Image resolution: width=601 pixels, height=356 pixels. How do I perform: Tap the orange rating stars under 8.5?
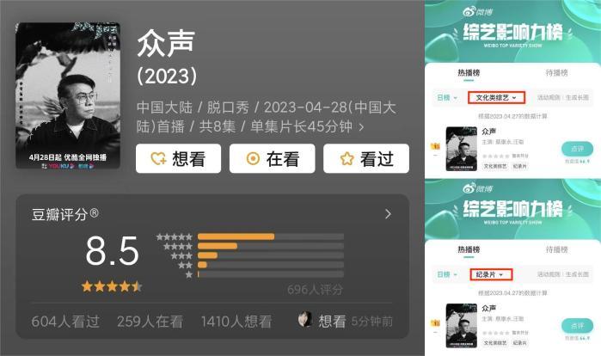pos(112,286)
